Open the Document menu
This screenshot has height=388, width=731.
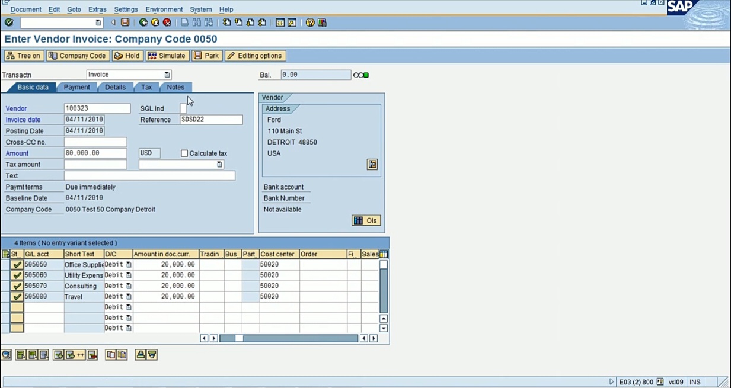pyautogui.click(x=26, y=9)
